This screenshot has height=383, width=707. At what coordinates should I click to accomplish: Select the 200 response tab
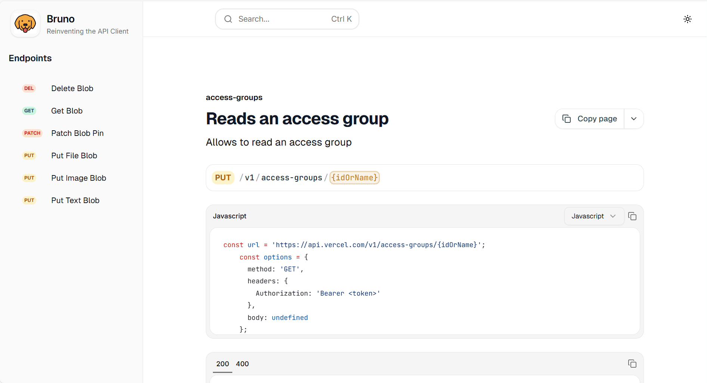222,364
